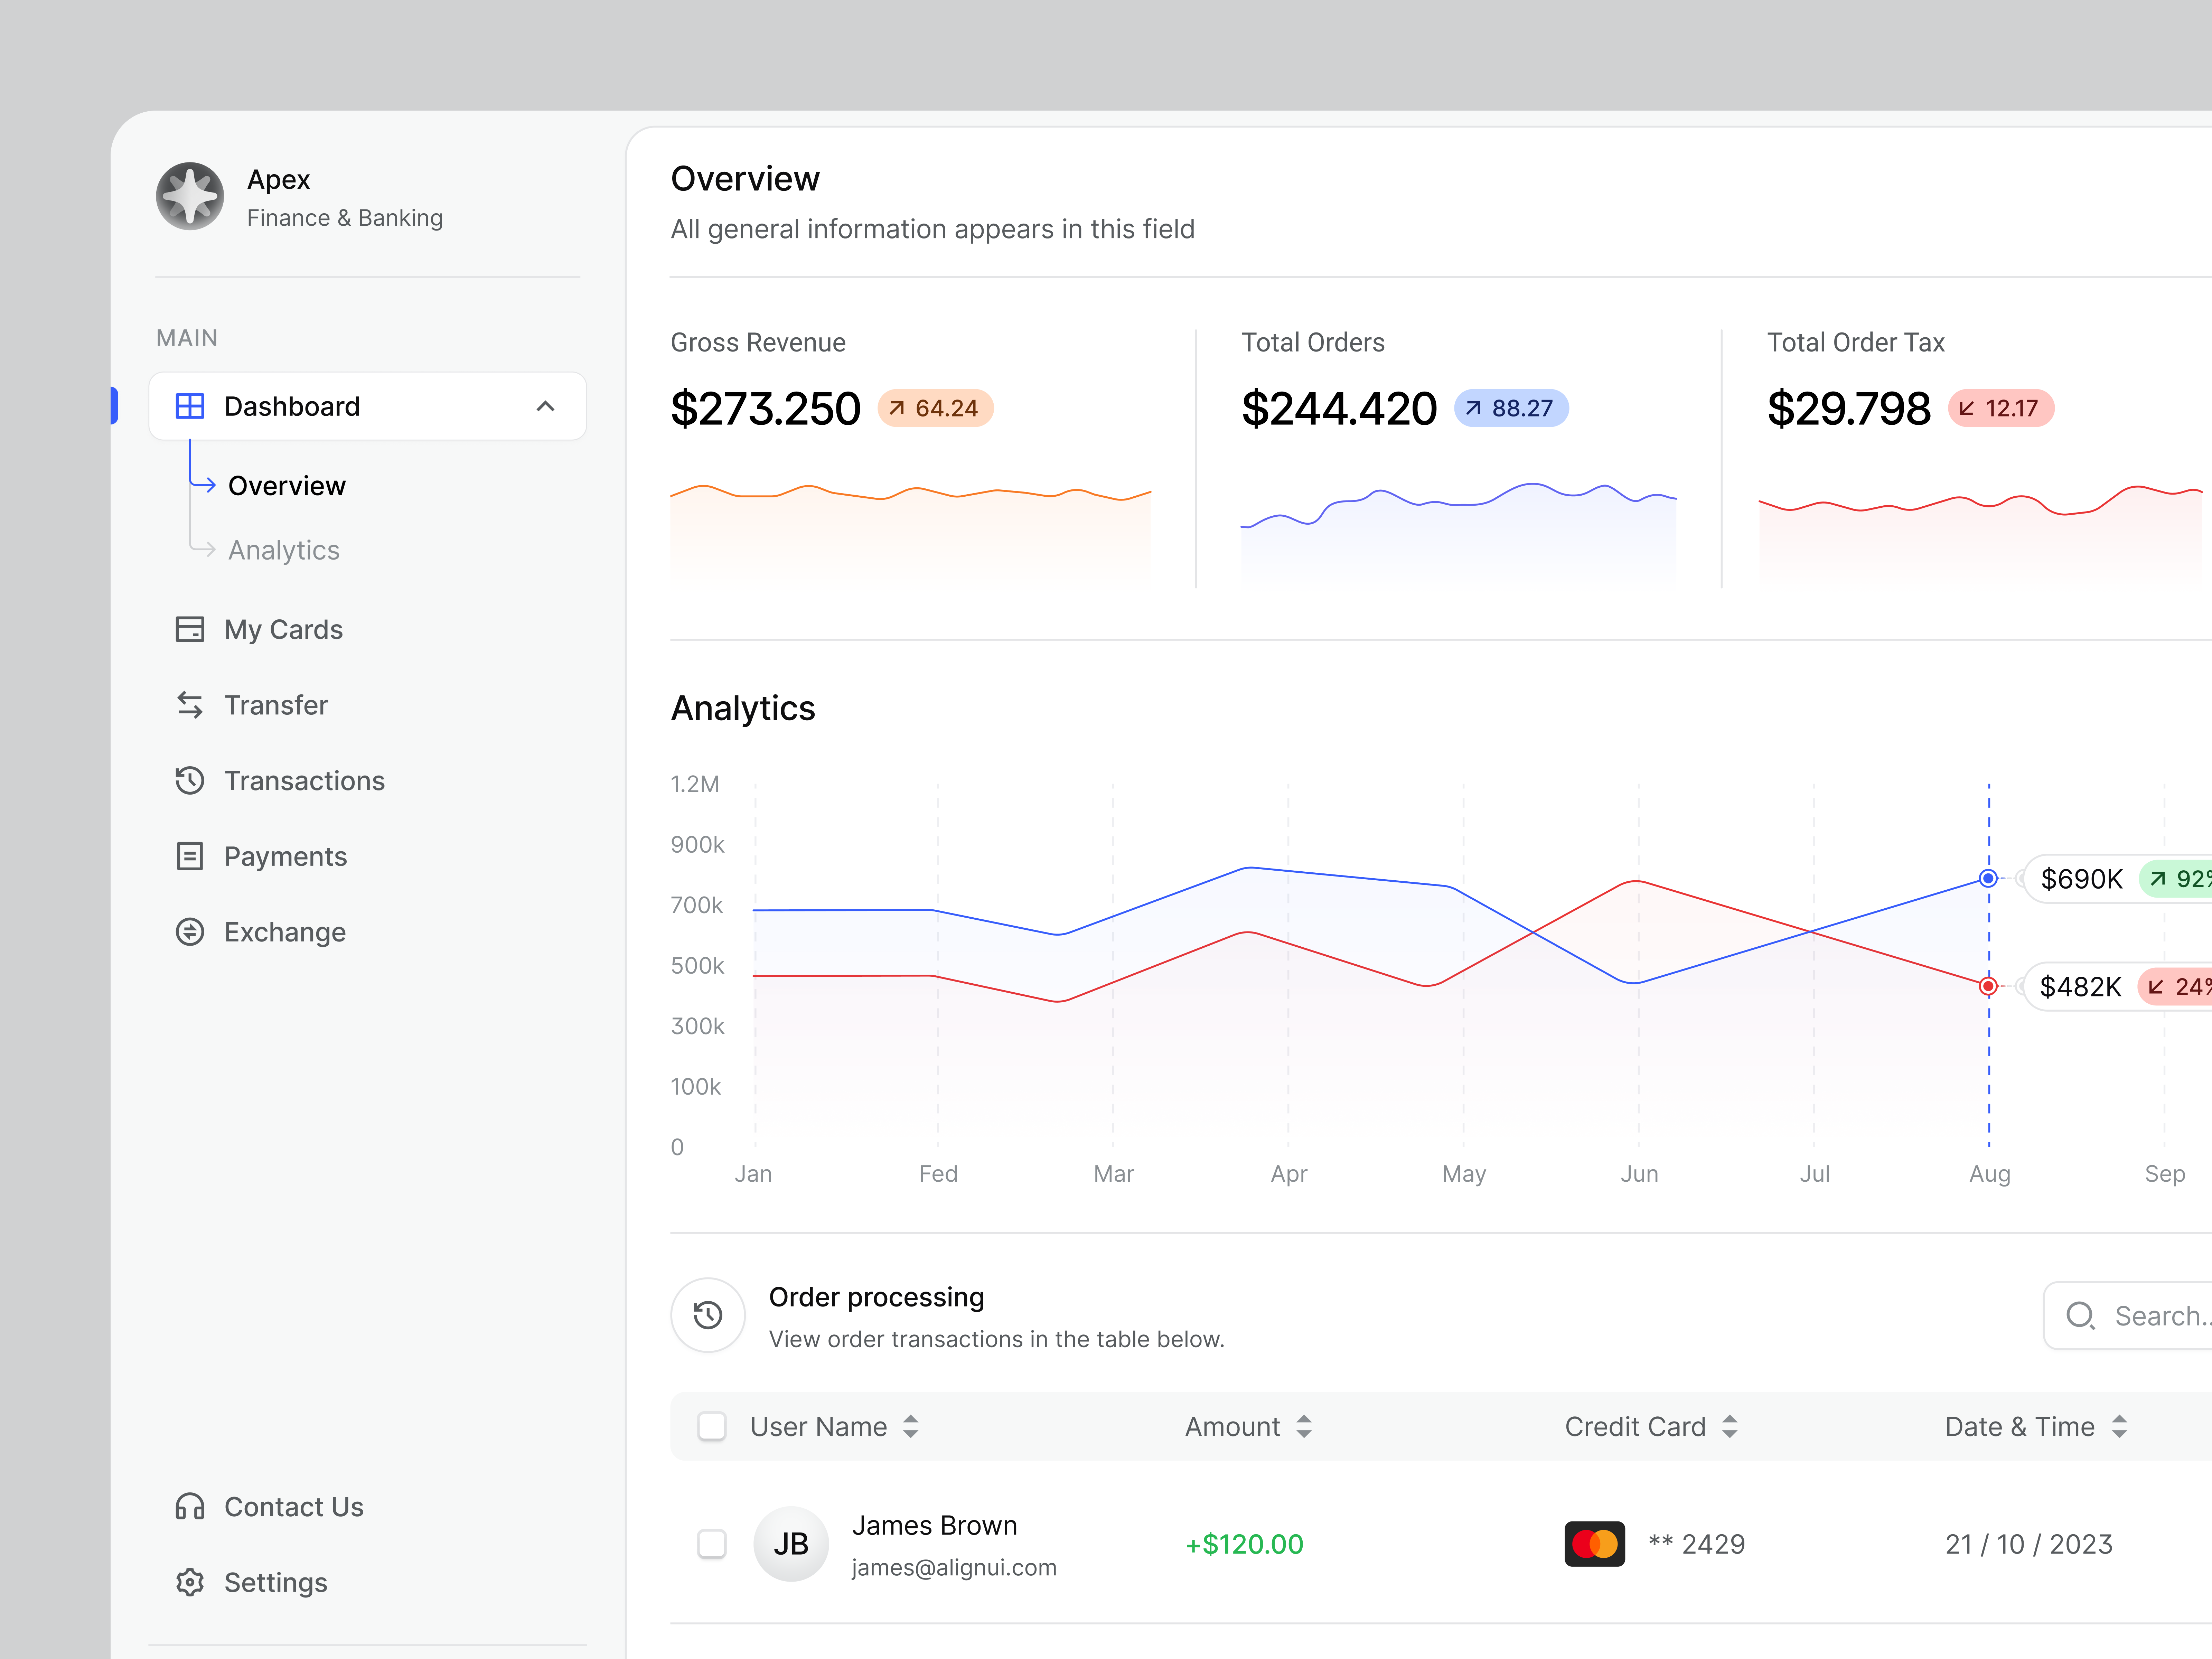Click the Dashboard grid icon

(x=190, y=406)
